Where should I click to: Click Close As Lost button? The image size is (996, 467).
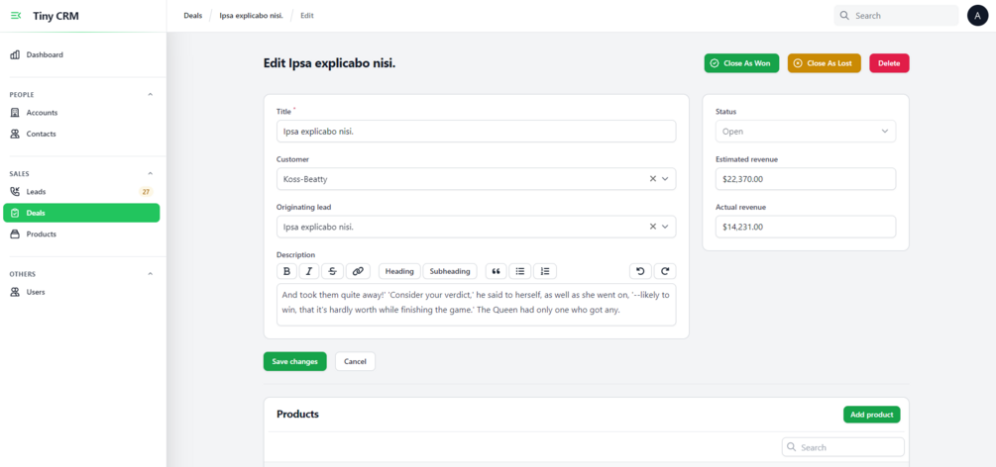(824, 63)
